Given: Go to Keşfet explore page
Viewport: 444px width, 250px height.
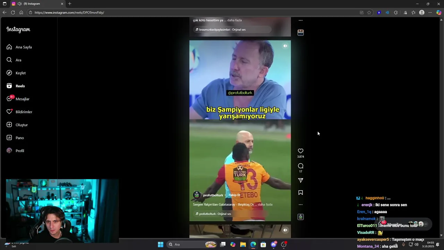Looking at the screenshot, I should click(16, 73).
